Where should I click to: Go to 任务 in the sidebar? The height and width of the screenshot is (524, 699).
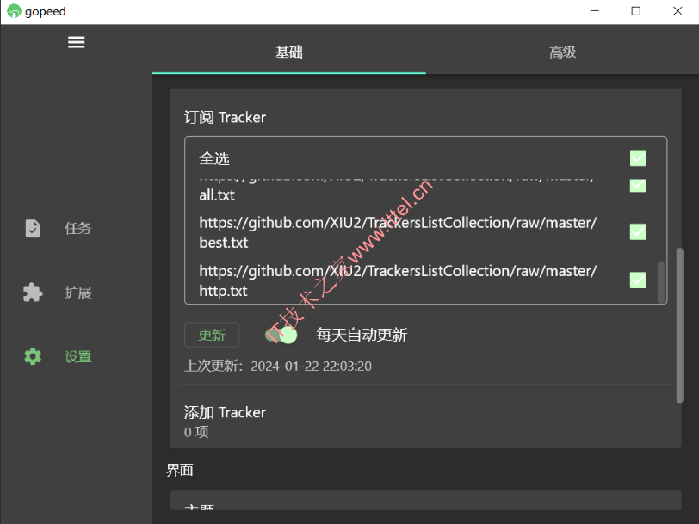pos(78,229)
